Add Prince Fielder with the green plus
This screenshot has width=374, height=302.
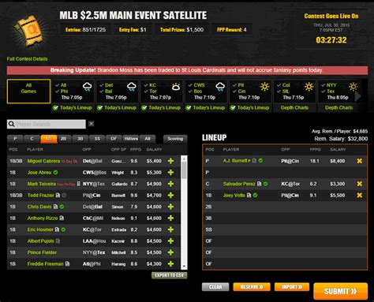click(170, 252)
